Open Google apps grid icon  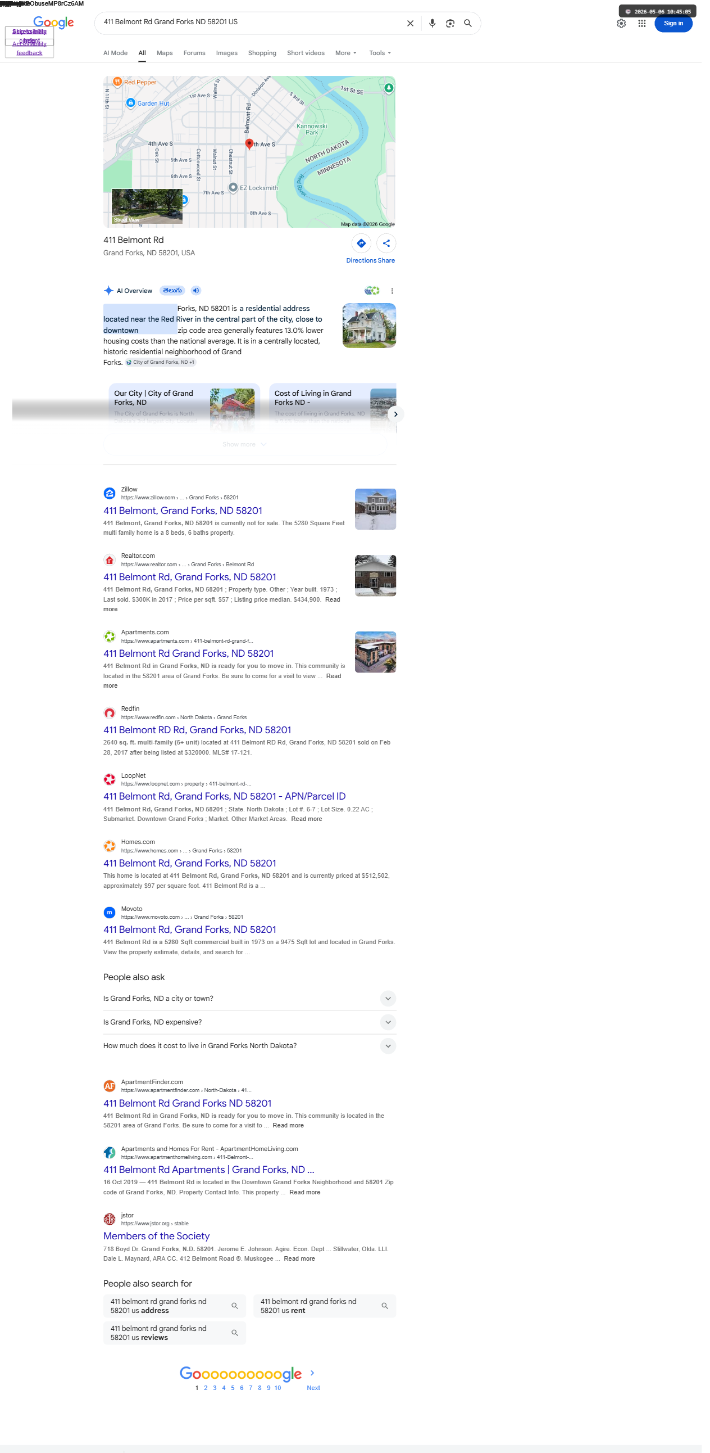(642, 24)
